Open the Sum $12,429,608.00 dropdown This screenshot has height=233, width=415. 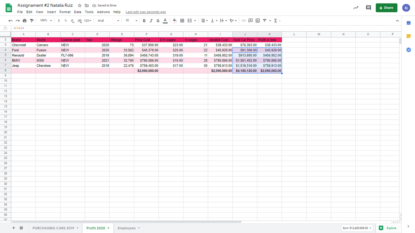coord(357,228)
